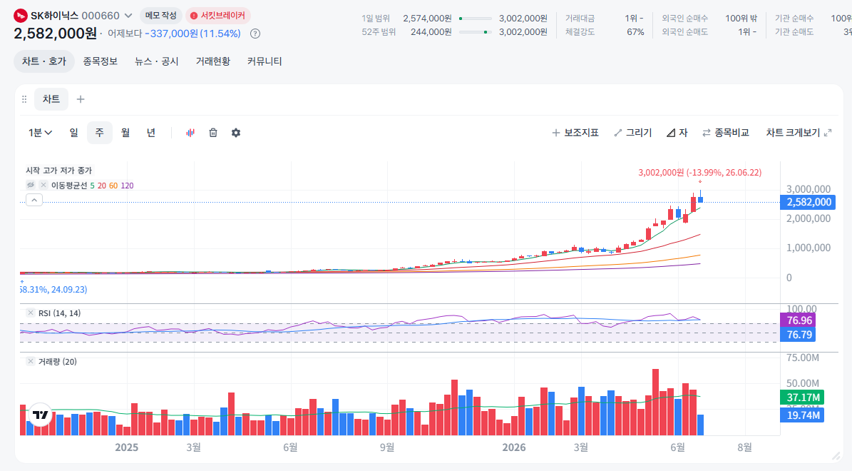This screenshot has width=852, height=471.
Task: Select the 일 daily interval
Action: click(x=74, y=133)
